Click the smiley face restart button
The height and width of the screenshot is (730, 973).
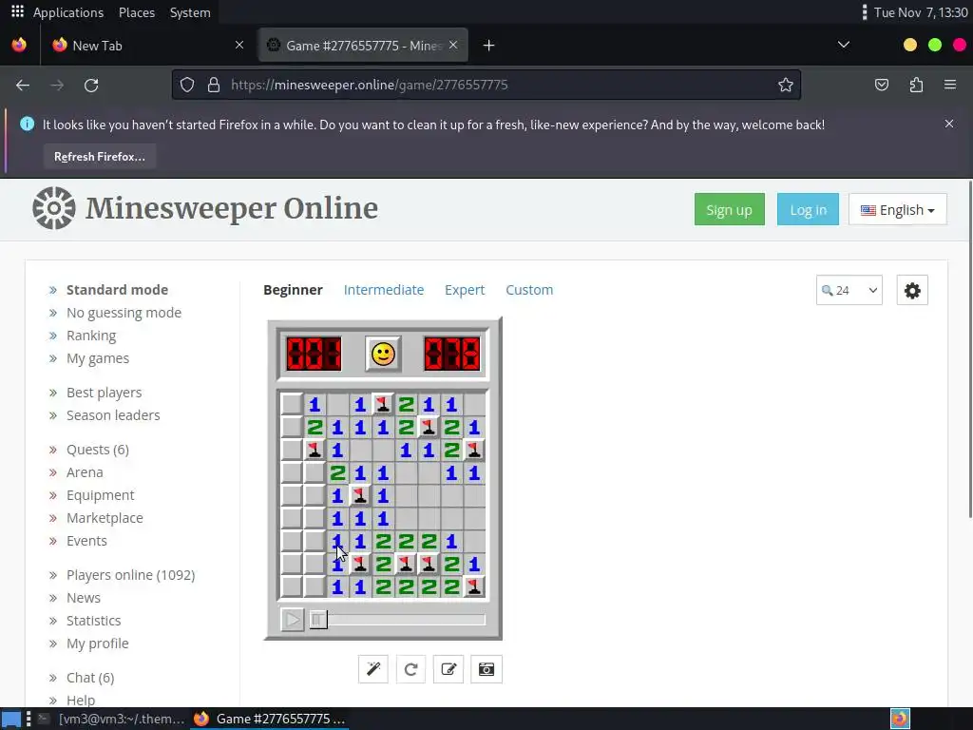[x=383, y=354]
